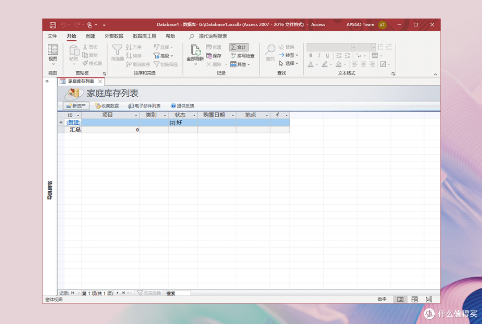
Task: Open the Select (选择) cursor dropdown
Action: click(x=288, y=63)
